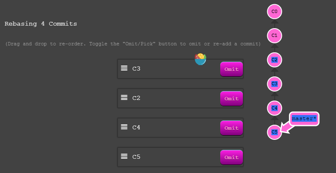Click the C4 commit node in graph

click(x=274, y=108)
